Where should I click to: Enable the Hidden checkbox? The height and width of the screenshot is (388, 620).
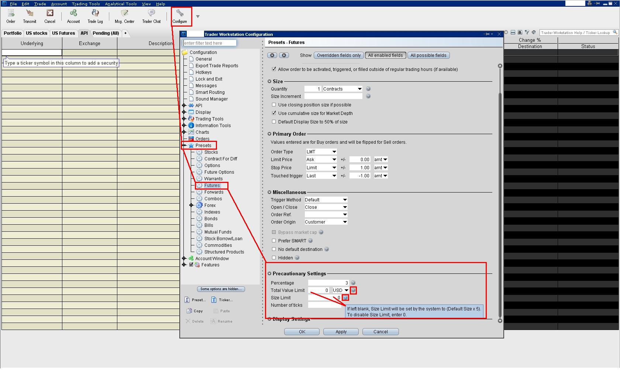click(274, 258)
